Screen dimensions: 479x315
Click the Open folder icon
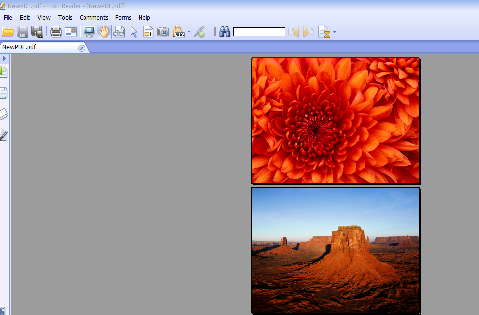tap(8, 32)
